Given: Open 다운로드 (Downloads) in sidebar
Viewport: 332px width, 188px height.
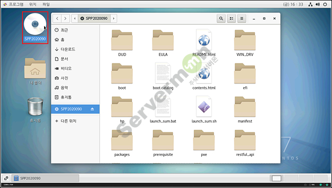Looking at the screenshot, I should [75, 49].
